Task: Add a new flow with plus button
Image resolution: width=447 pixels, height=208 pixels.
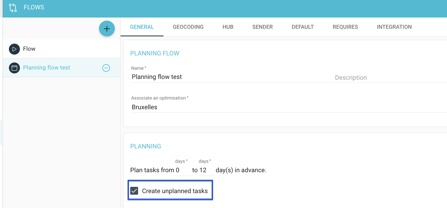Action: pyautogui.click(x=107, y=28)
